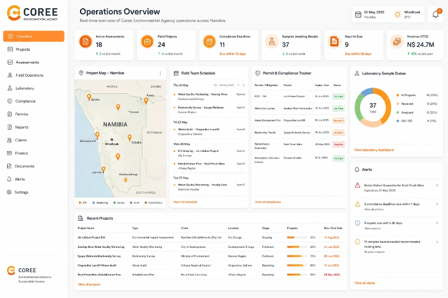448x298 pixels.
Task: Click the map pin near Swakopmund
Action: pos(97,135)
